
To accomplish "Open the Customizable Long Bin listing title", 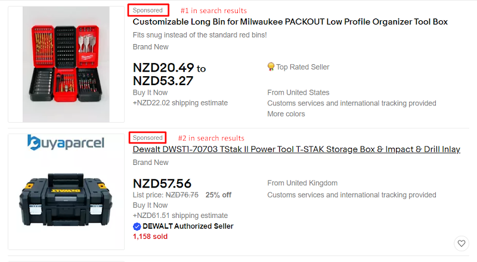I will tap(290, 22).
